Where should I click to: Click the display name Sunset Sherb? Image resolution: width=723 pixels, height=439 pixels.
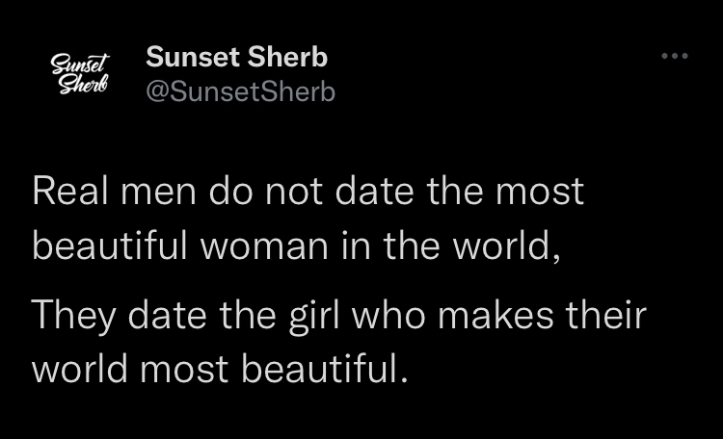(236, 57)
